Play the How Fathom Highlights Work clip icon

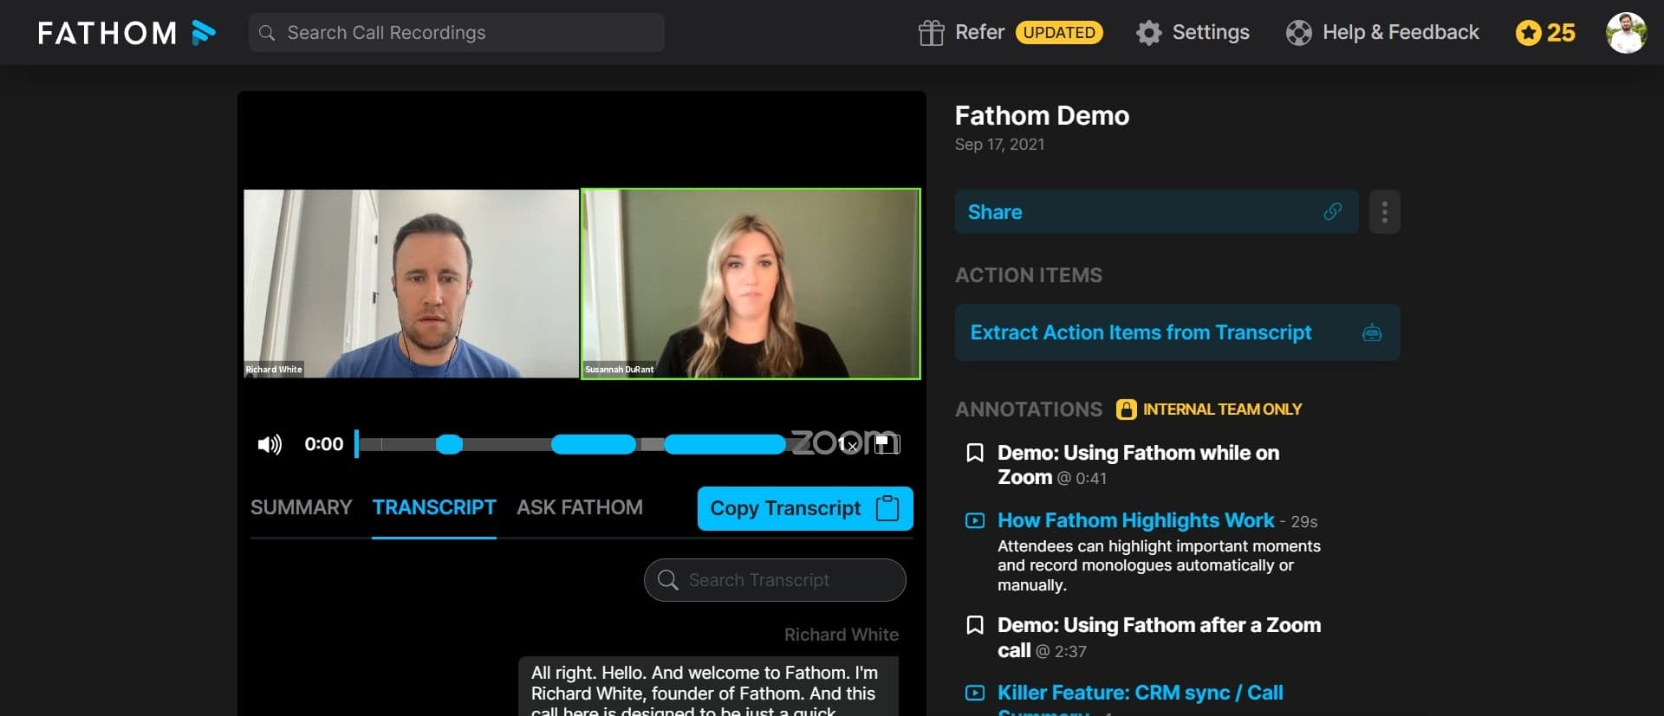pos(975,520)
